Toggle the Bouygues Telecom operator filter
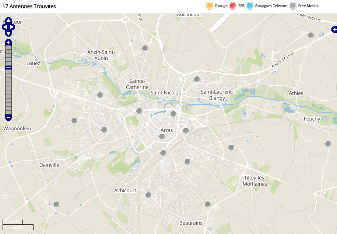 click(250, 6)
